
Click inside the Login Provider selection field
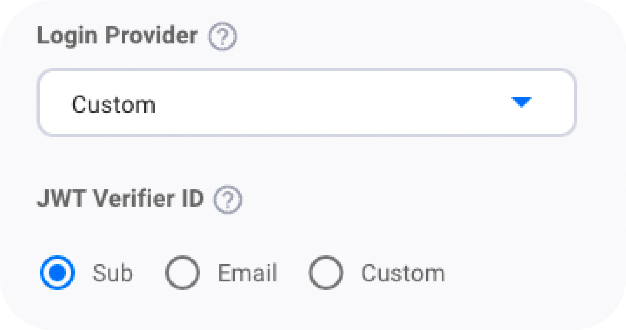tap(306, 102)
